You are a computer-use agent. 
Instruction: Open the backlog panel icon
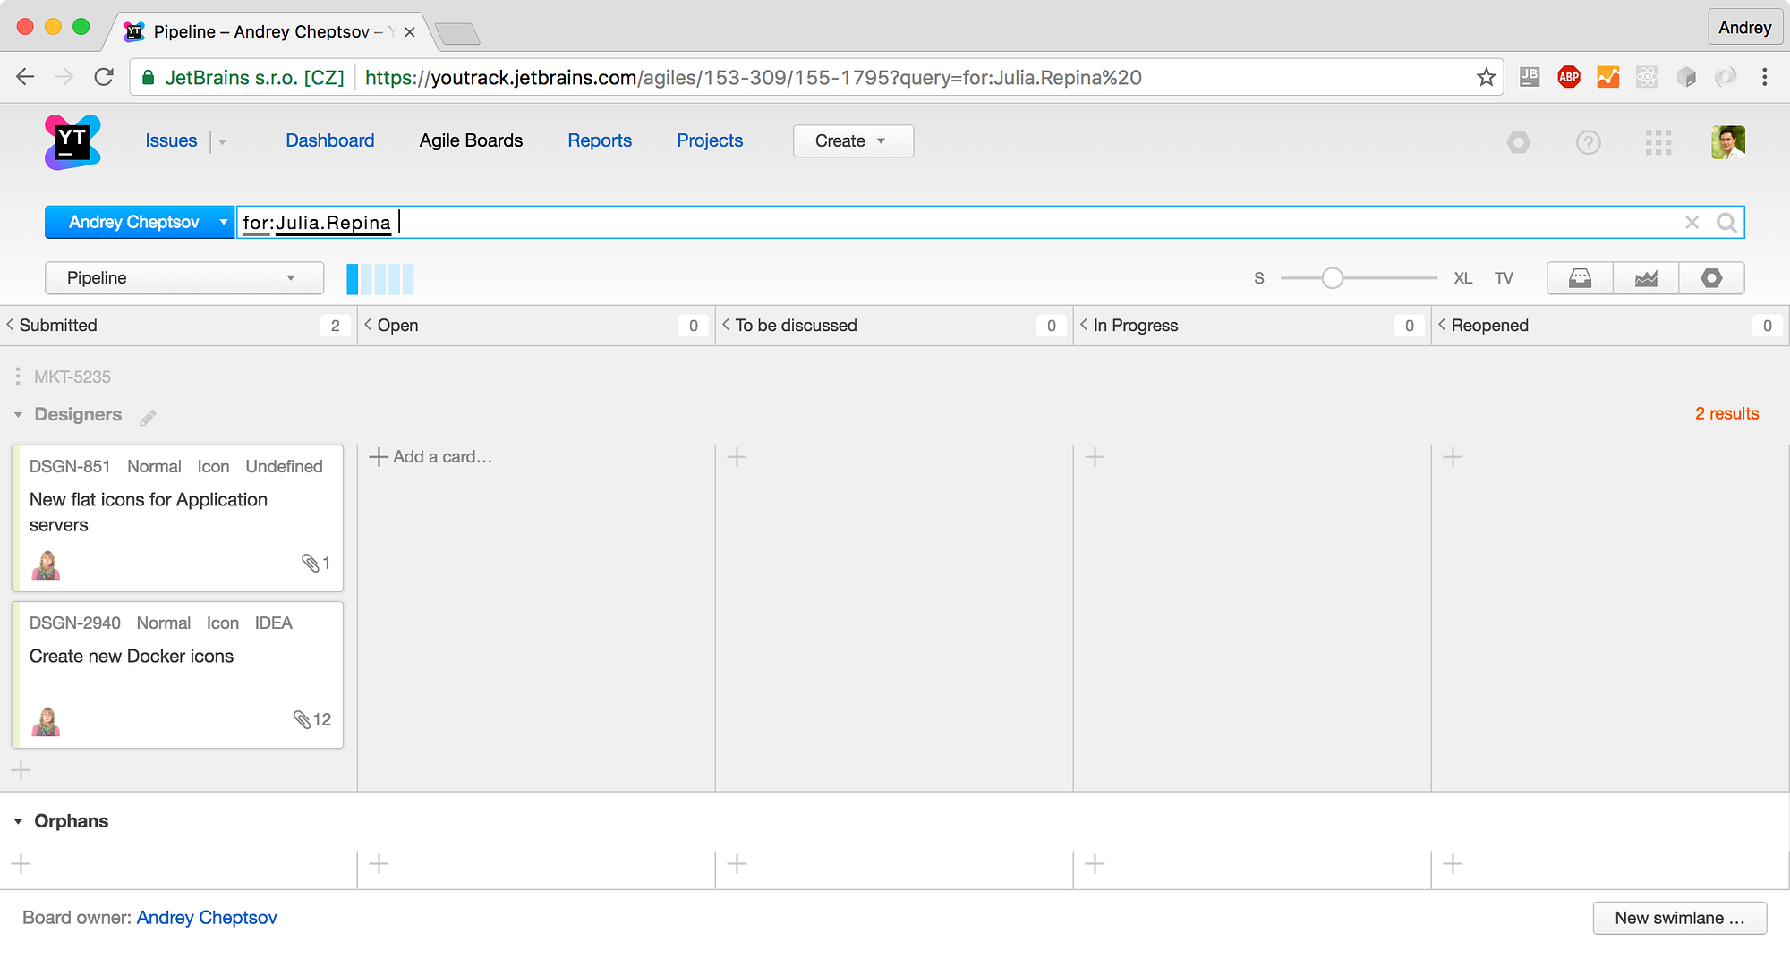(x=1580, y=278)
